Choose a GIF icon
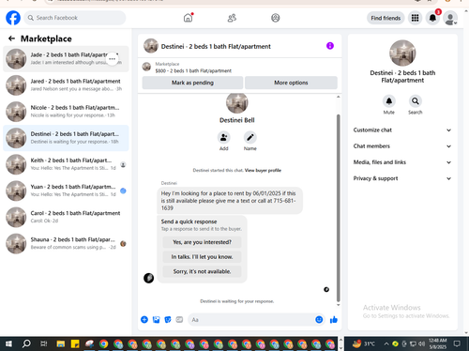 (179, 319)
